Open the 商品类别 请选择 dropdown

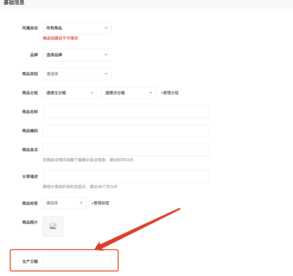click(77, 74)
